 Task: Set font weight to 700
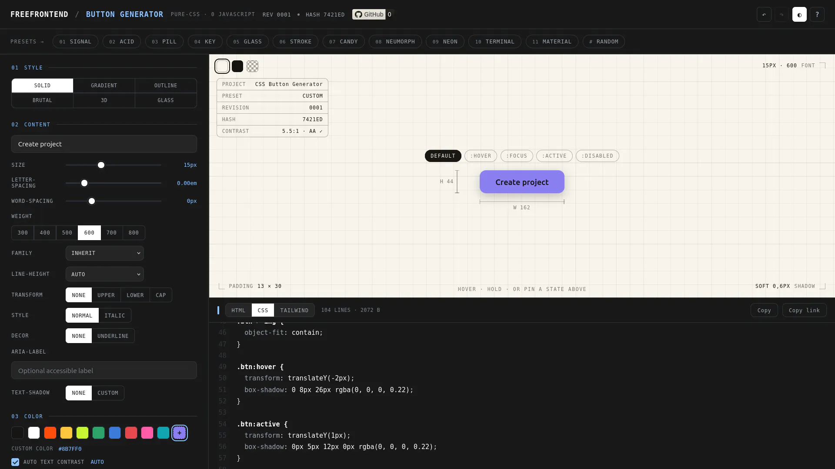click(x=111, y=233)
